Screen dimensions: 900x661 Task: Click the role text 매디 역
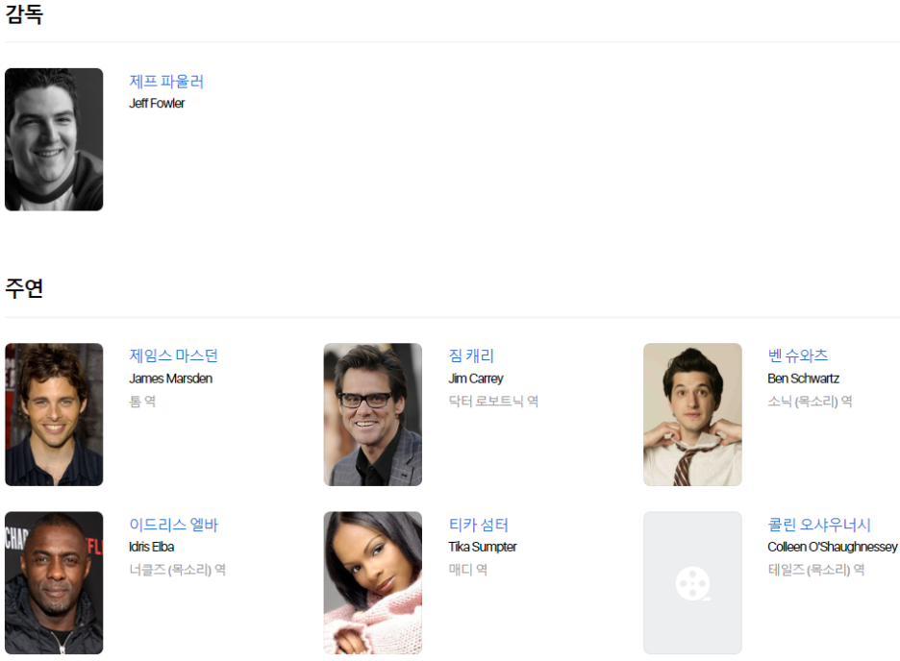pos(468,570)
